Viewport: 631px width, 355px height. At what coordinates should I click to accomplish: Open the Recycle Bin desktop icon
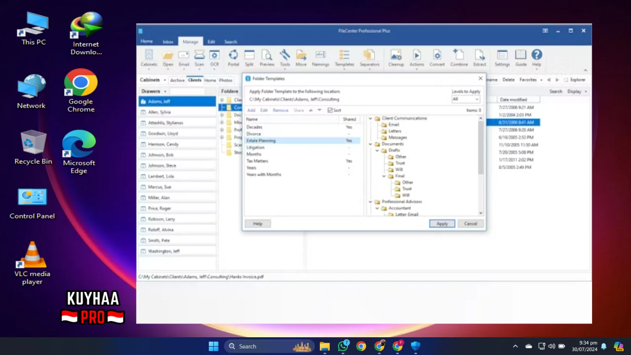[x=33, y=147]
